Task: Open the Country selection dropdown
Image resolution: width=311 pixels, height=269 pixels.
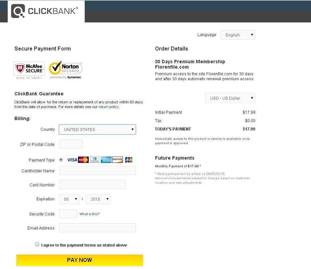Action: click(97, 129)
